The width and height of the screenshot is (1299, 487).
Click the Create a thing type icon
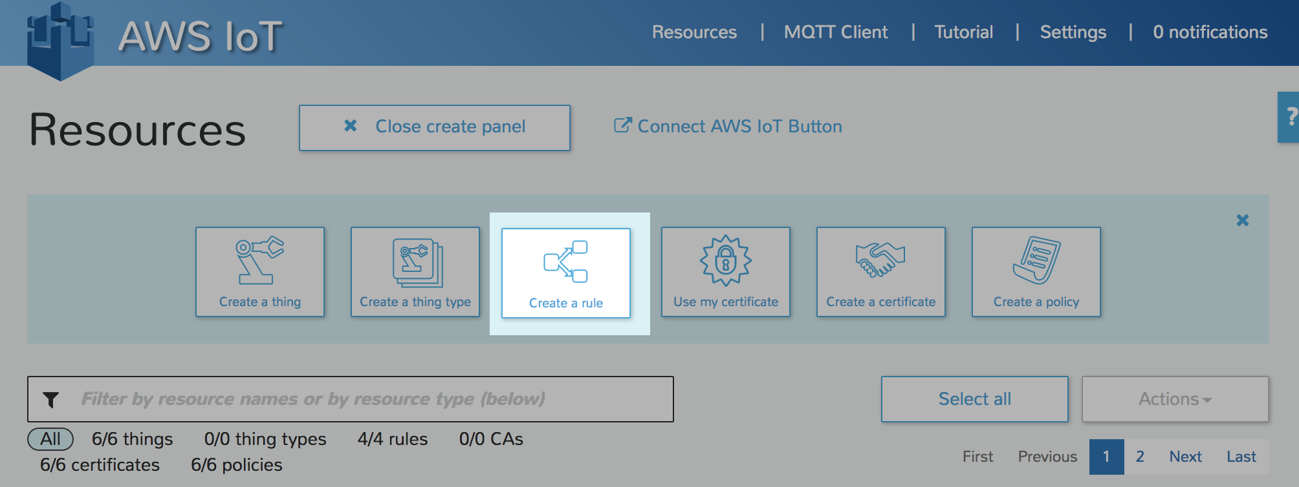(417, 262)
